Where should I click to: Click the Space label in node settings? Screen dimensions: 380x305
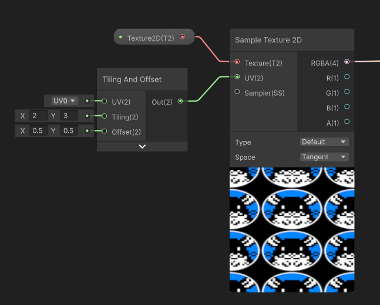(245, 157)
